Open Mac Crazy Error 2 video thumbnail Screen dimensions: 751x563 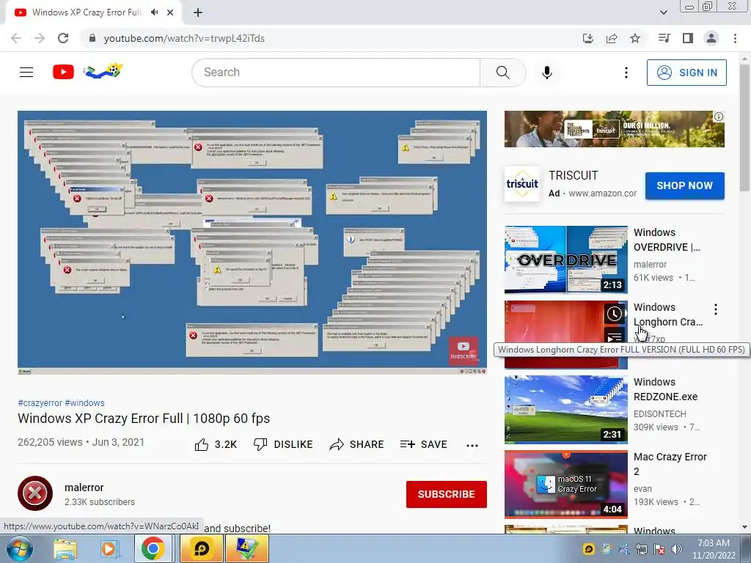click(565, 484)
